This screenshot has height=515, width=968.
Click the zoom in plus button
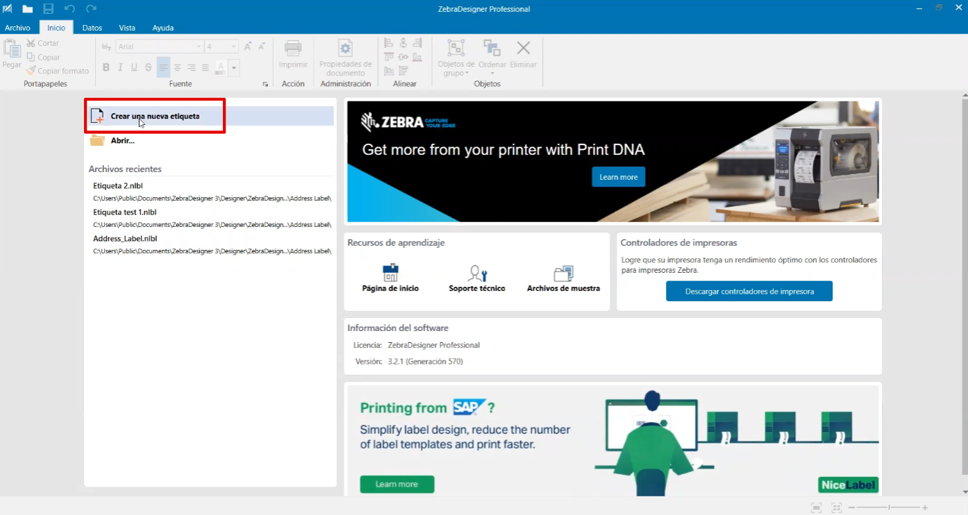point(926,508)
